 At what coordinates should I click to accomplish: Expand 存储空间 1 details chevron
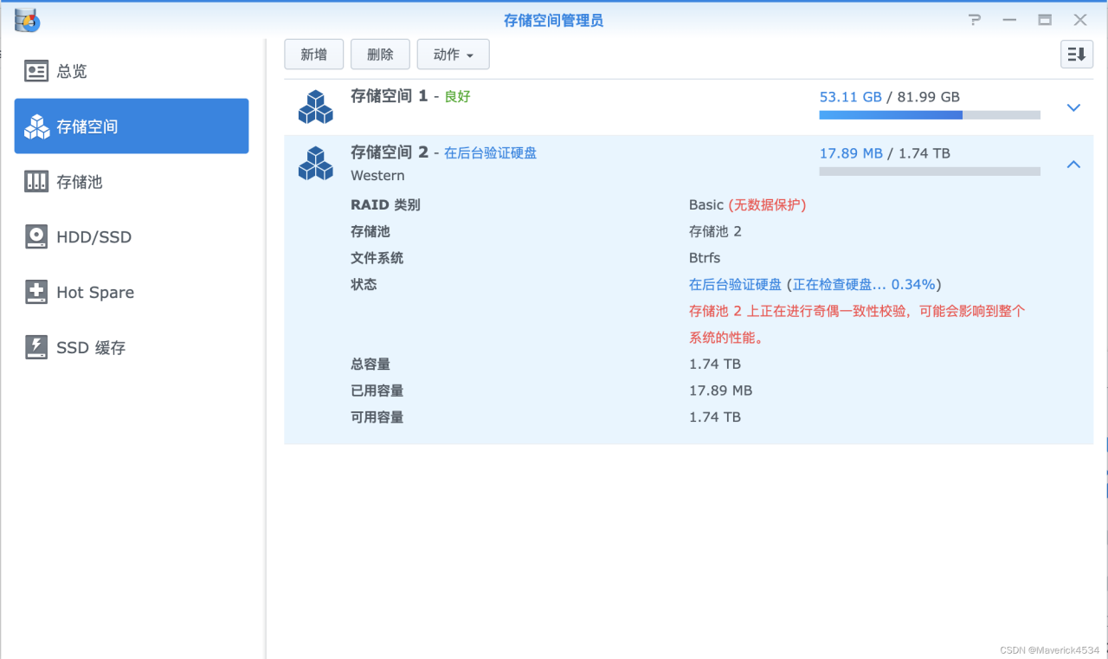1073,108
